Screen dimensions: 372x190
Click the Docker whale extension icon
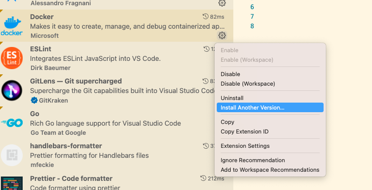tap(12, 26)
